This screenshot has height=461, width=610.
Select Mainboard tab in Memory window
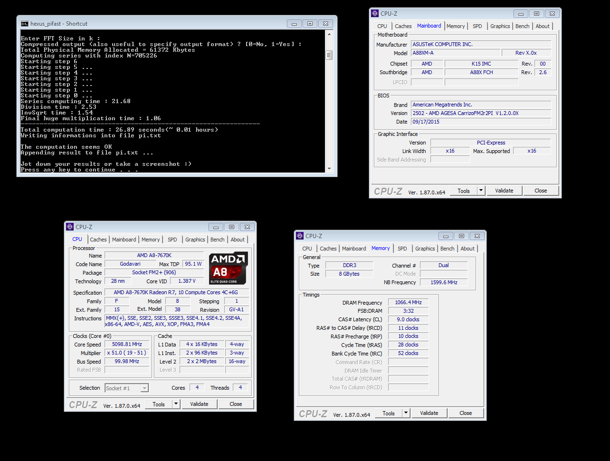click(354, 249)
